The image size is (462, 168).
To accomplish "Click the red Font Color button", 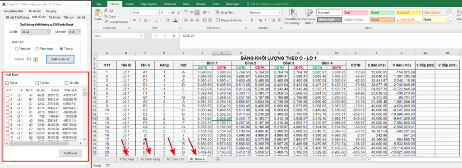I will pos(176,20).
